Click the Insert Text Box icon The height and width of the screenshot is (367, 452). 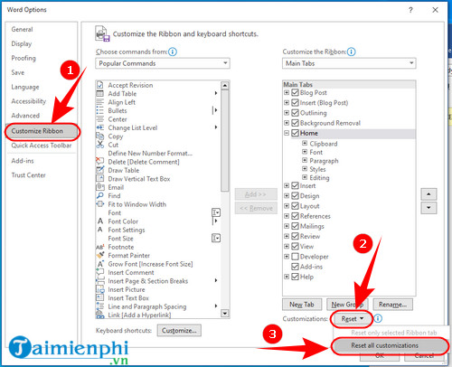(99, 297)
